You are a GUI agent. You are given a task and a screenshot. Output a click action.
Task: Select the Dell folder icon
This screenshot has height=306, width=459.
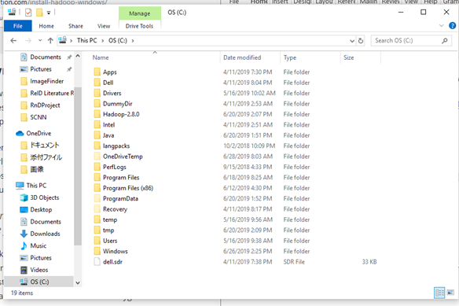coord(97,83)
